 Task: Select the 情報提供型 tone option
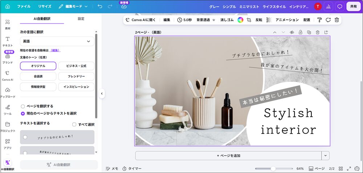pos(38,87)
